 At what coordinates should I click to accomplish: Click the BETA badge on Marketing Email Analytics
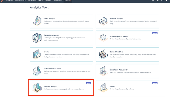tap(155, 33)
